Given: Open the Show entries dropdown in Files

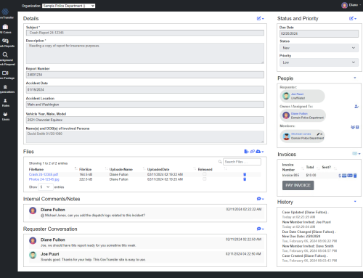Looking at the screenshot, I should (x=46, y=187).
